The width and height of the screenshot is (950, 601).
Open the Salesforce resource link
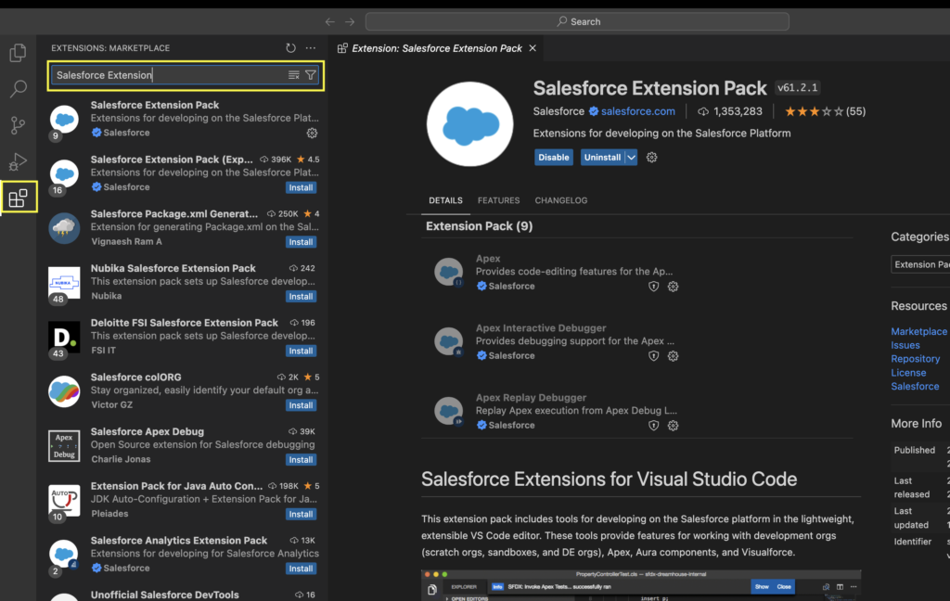click(x=915, y=387)
